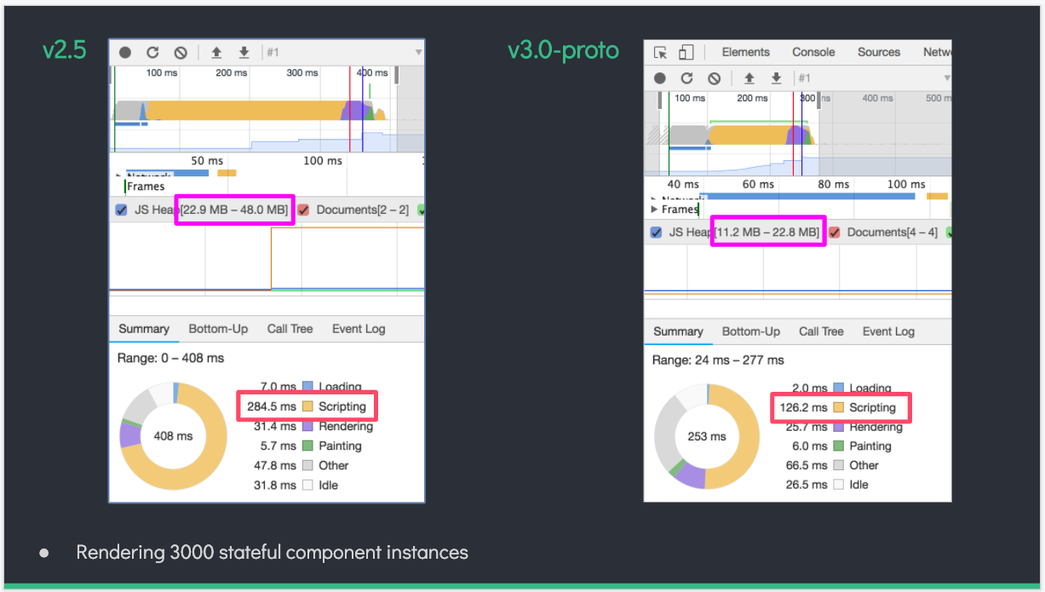Click the "Range: 24 ms – 277 ms" text

718,360
